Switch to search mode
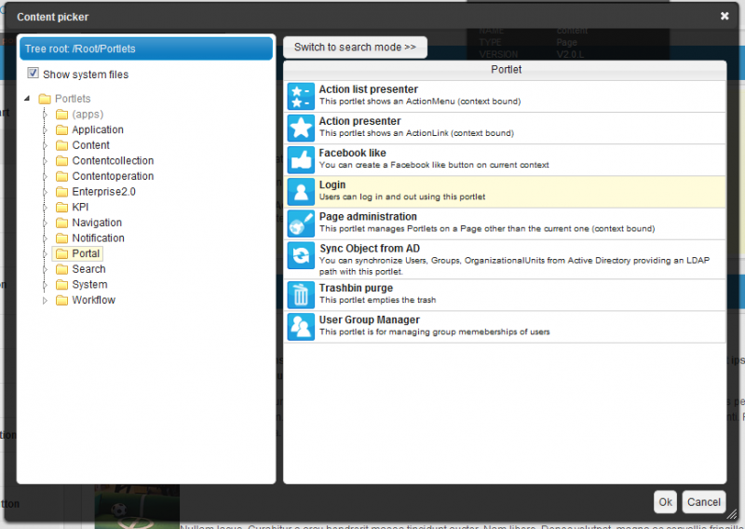This screenshot has width=745, height=529. (x=355, y=47)
